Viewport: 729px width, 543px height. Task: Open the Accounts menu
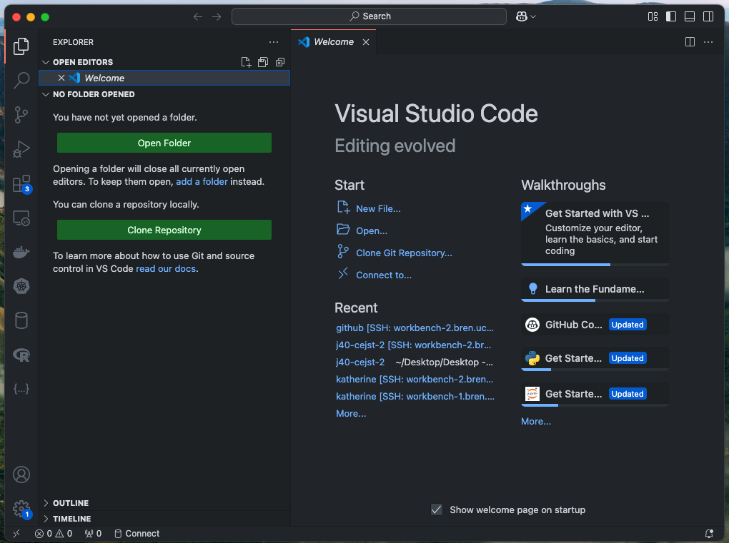pos(21,475)
